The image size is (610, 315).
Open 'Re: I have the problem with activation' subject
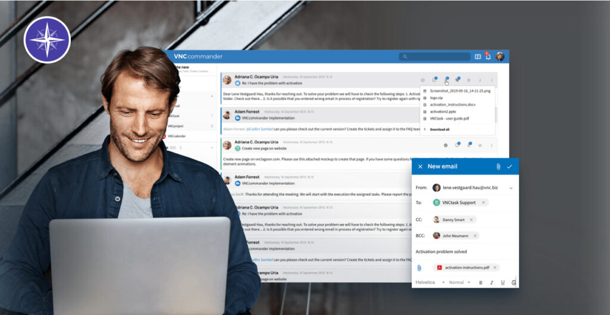coord(272,83)
